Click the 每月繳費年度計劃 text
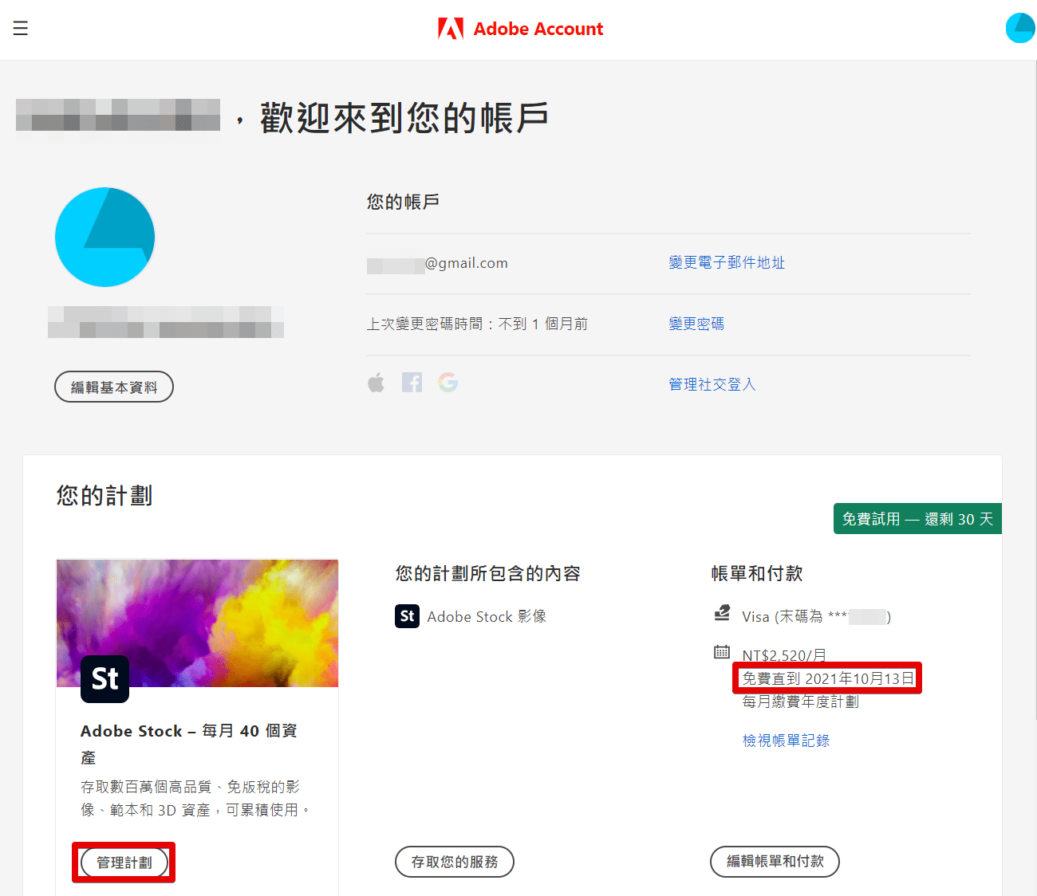1037x896 pixels. click(x=800, y=701)
